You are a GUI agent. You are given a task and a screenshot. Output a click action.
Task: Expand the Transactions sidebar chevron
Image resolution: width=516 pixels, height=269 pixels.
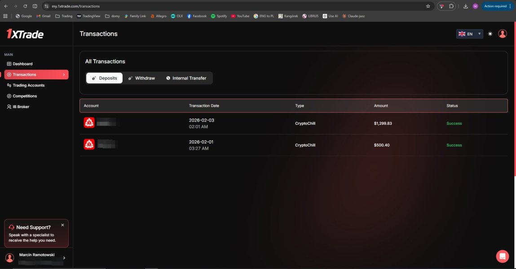coord(64,75)
